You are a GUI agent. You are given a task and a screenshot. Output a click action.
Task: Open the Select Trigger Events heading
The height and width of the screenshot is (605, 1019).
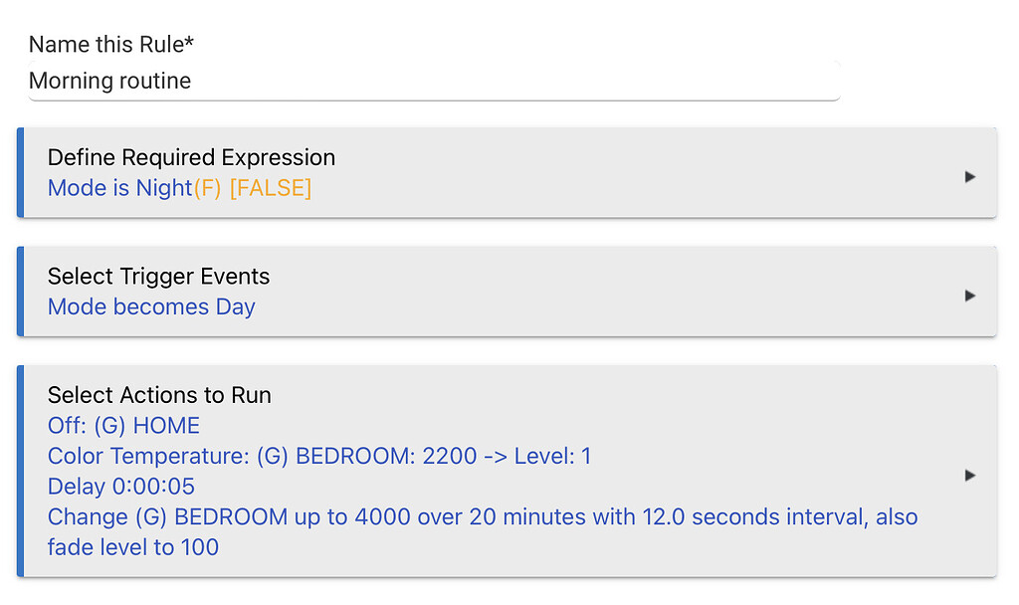[158, 276]
